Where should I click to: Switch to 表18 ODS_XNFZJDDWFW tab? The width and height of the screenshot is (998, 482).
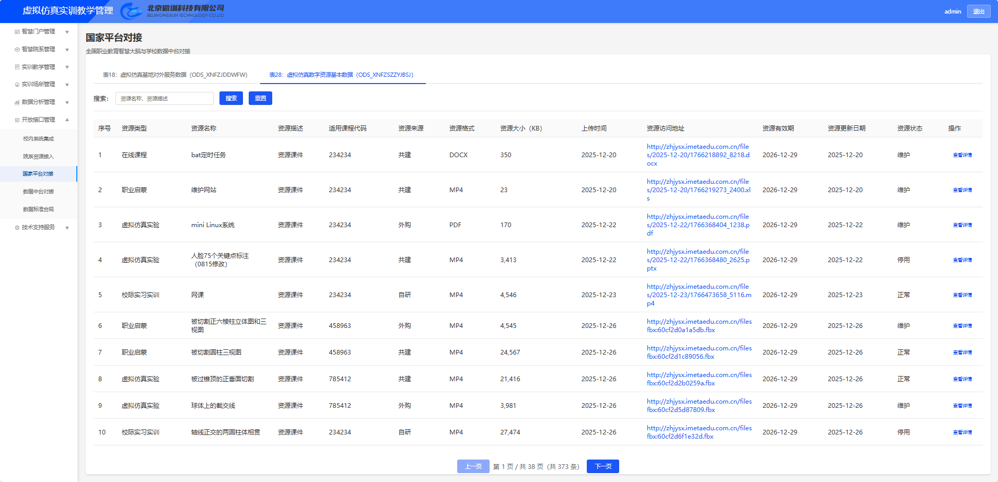coord(175,75)
